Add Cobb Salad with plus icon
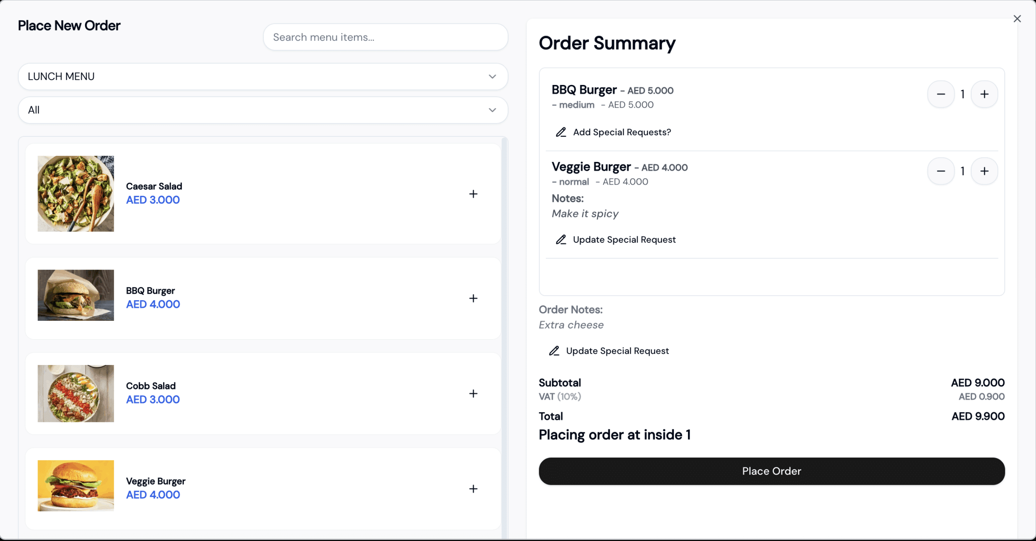 pos(473,393)
